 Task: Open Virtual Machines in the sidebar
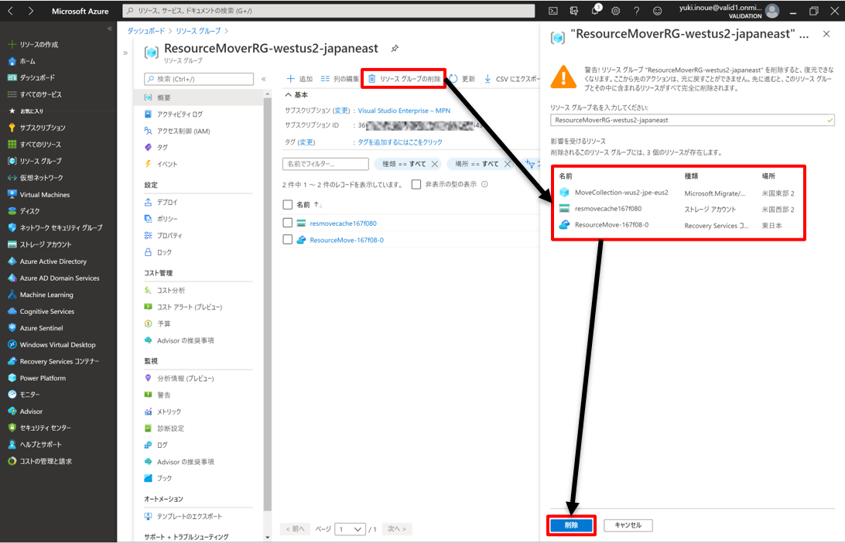(x=45, y=194)
